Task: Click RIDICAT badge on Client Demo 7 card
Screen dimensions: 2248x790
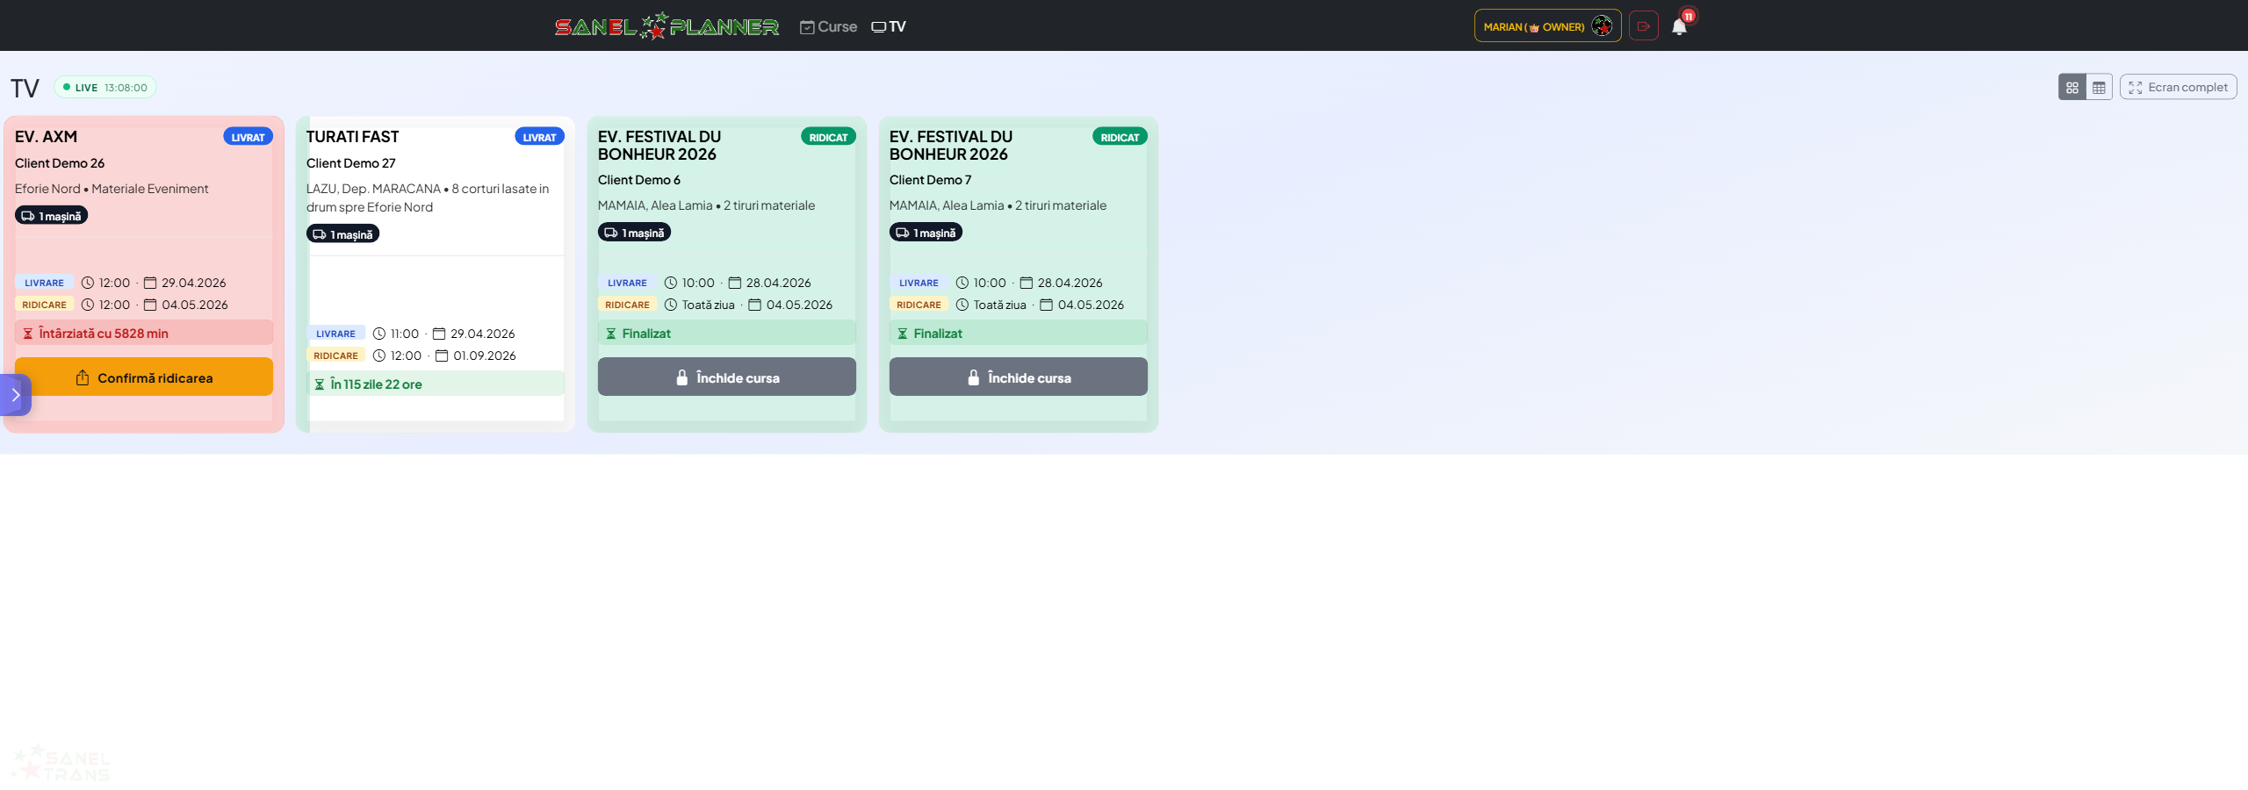Action: pyautogui.click(x=1120, y=137)
